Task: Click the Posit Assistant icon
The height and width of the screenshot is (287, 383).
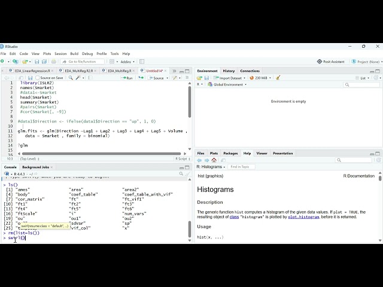Action: coord(320,62)
